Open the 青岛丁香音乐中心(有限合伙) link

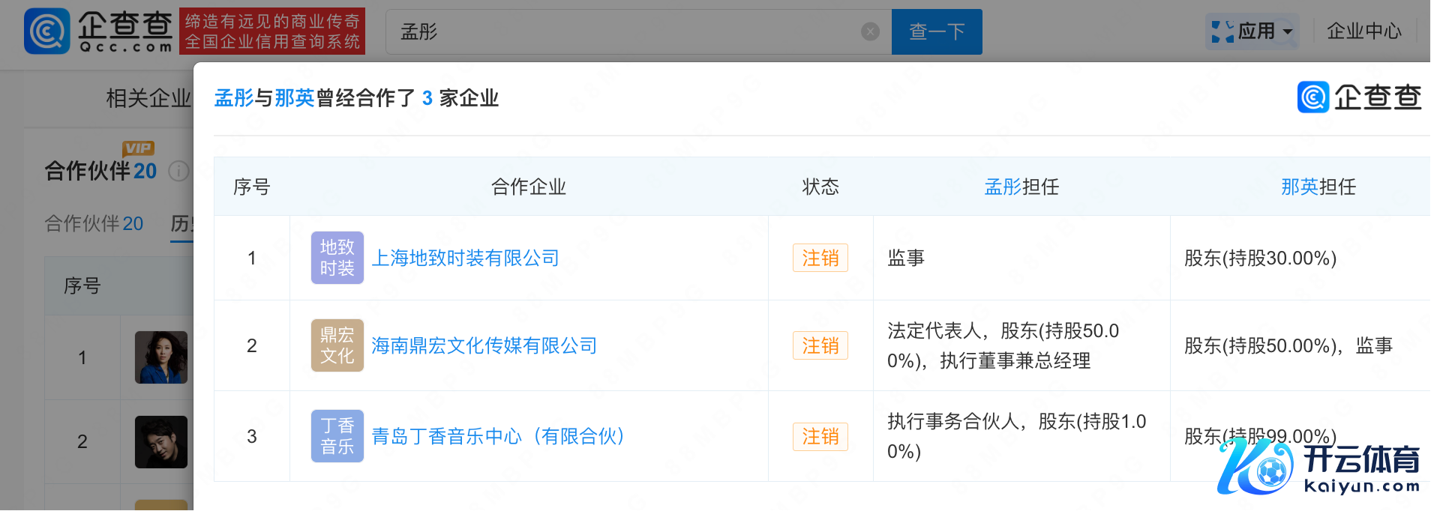tap(498, 437)
